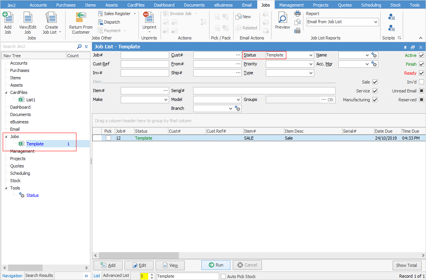Click the search magnifier in Search Jim2
426x280 pixels.
(80, 46)
